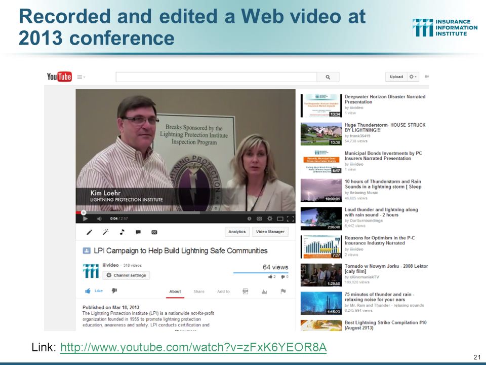Open Best Lightning Strike Compilation #10 video
The width and height of the screenshot is (486, 365).
pos(386,325)
